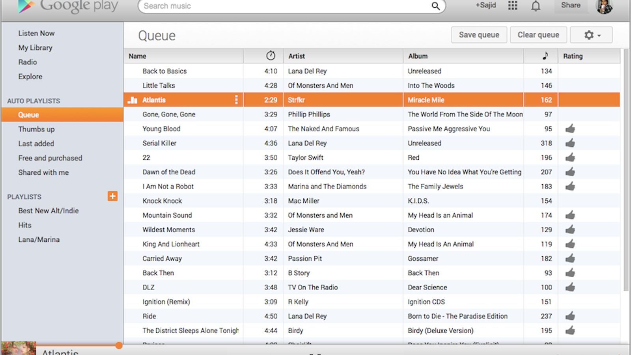
Task: Add a new playlist with plus icon
Action: [112, 196]
